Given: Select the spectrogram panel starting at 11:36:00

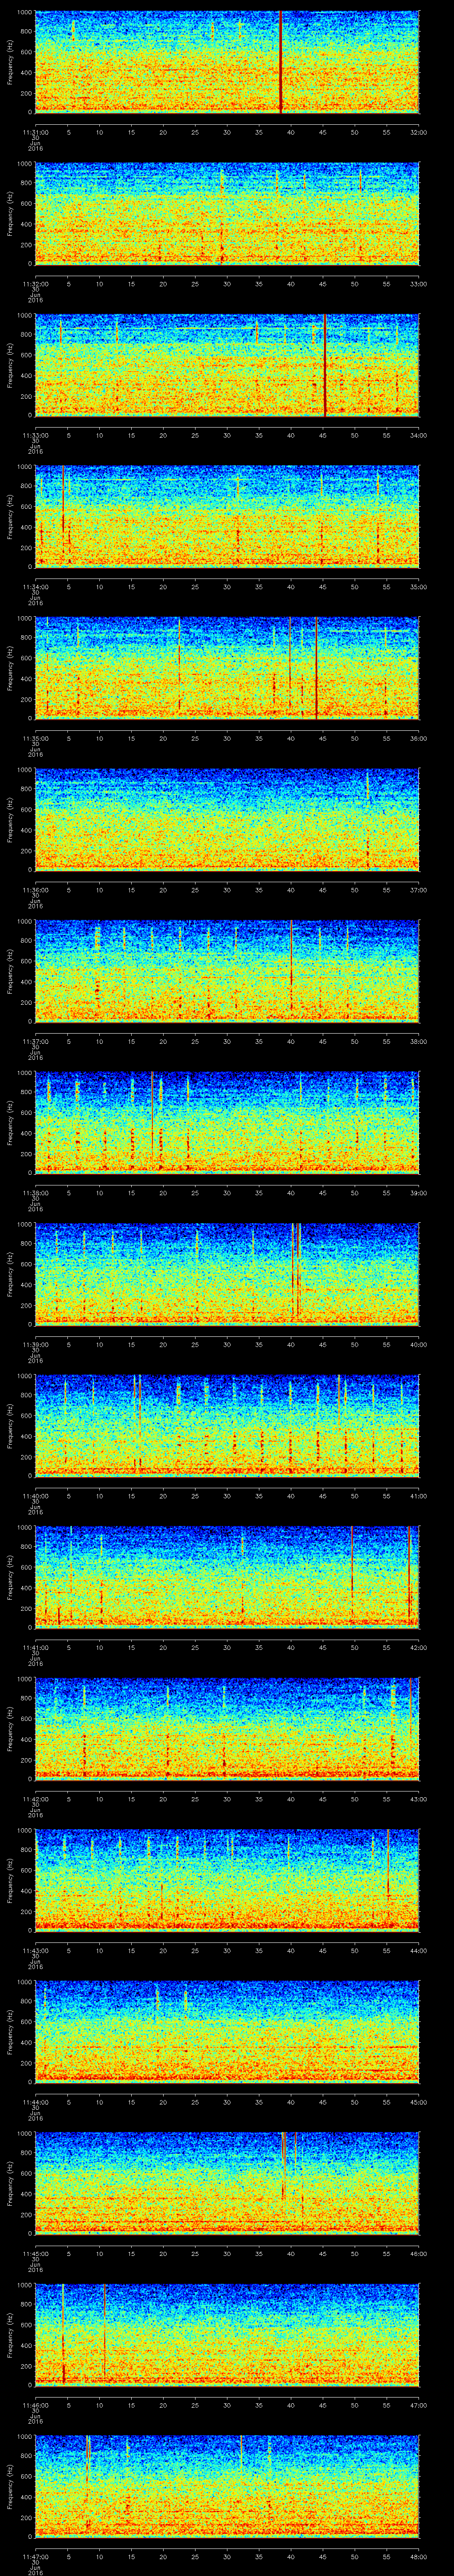Looking at the screenshot, I should [227, 819].
